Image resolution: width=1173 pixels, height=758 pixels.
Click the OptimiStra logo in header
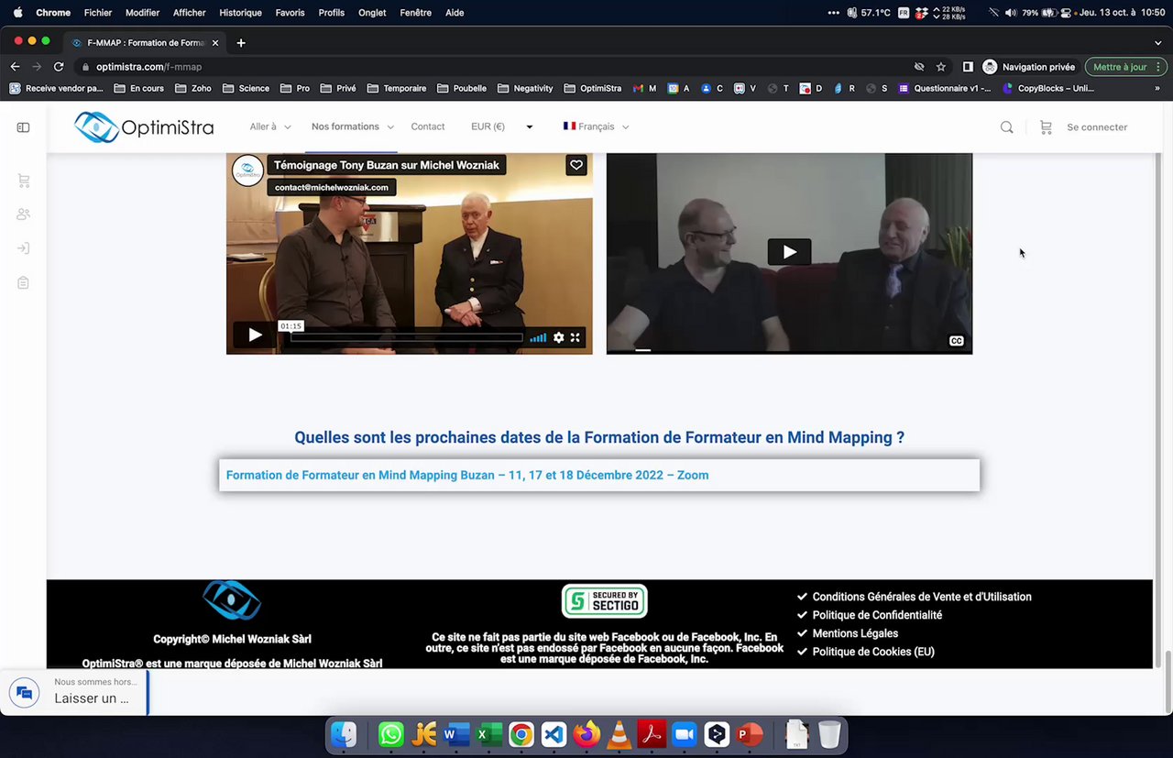pyautogui.click(x=144, y=127)
